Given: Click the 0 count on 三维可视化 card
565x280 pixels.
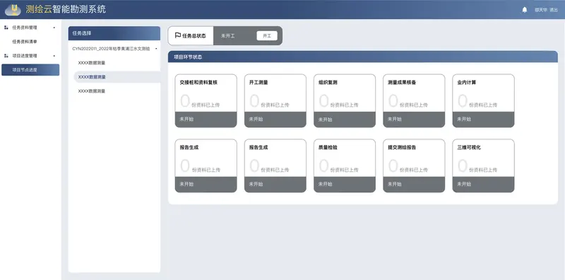Looking at the screenshot, I should [x=463, y=166].
